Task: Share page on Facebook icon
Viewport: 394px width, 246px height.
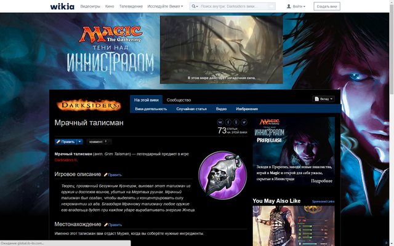Action: tap(228, 122)
